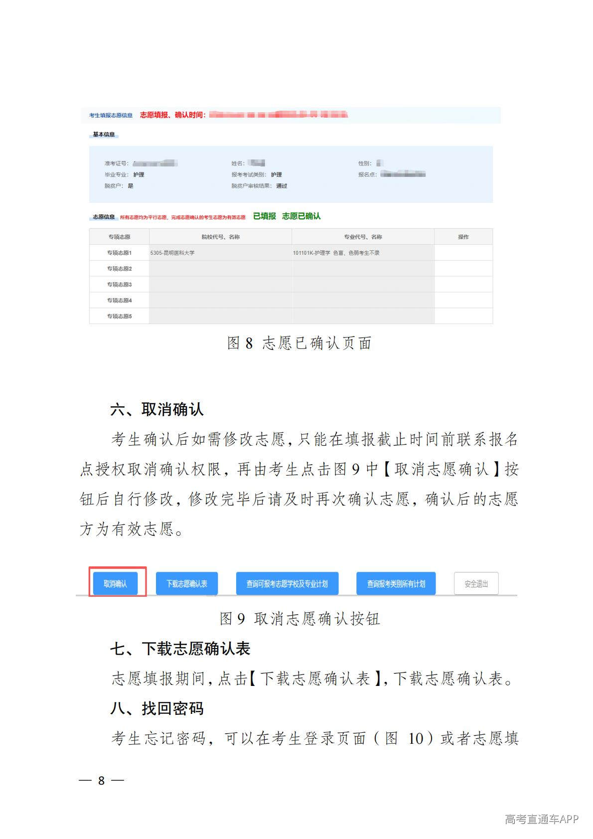Image resolution: width=593 pixels, height=839 pixels.
Task: Select the 志愿填报、确认时间 red label
Action: tap(172, 115)
